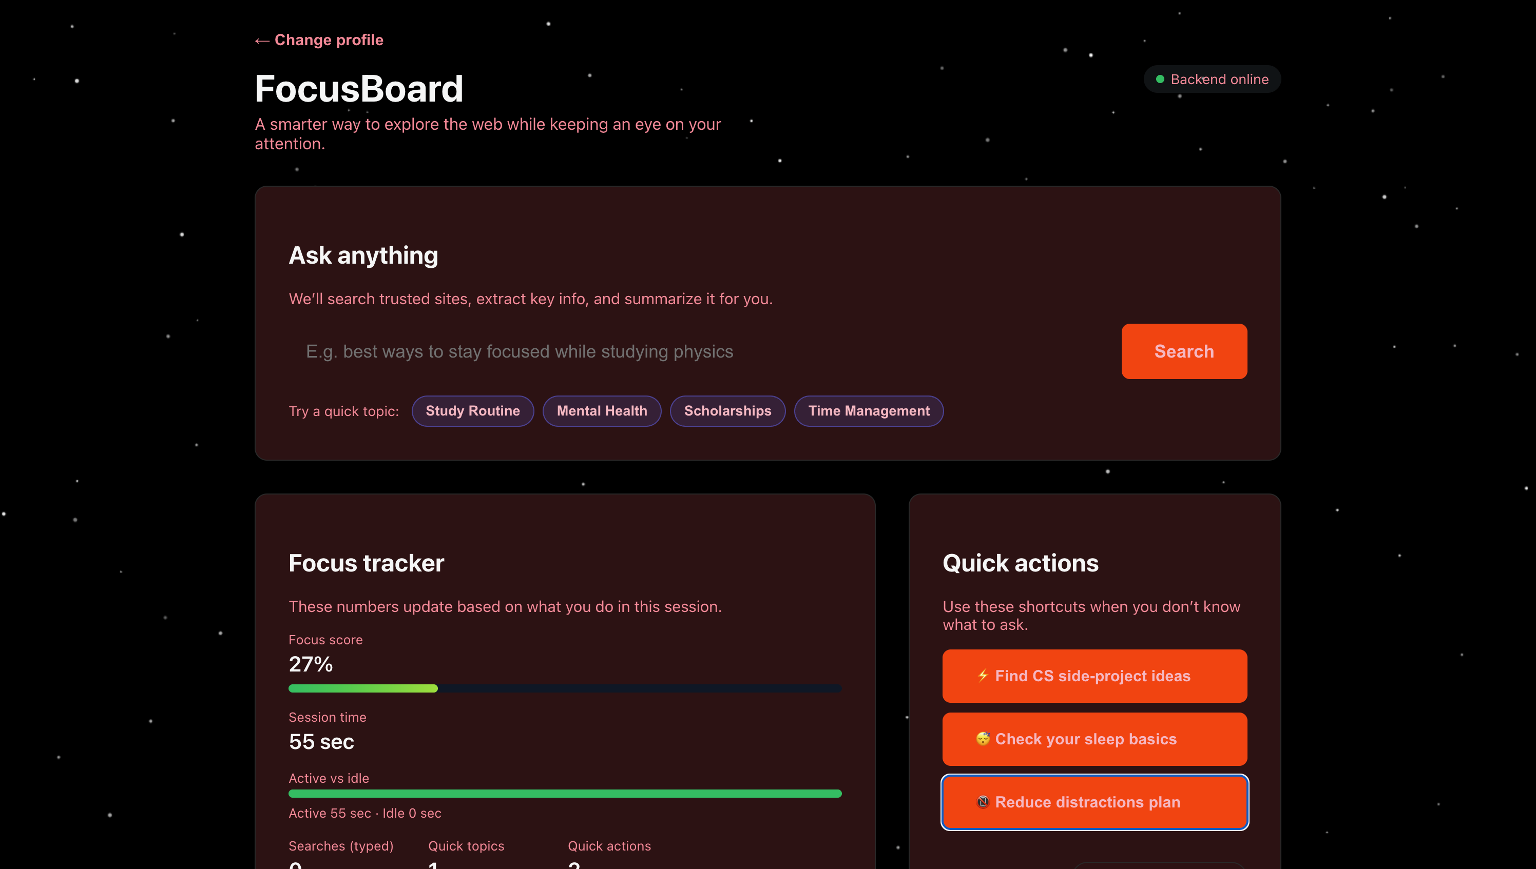The height and width of the screenshot is (869, 1536).
Task: Click the Focus score progress bar
Action: pos(564,688)
